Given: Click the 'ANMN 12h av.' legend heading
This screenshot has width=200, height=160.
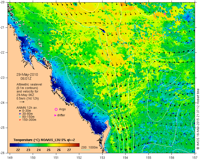Looking at the screenshot, I should click(x=27, y=108).
